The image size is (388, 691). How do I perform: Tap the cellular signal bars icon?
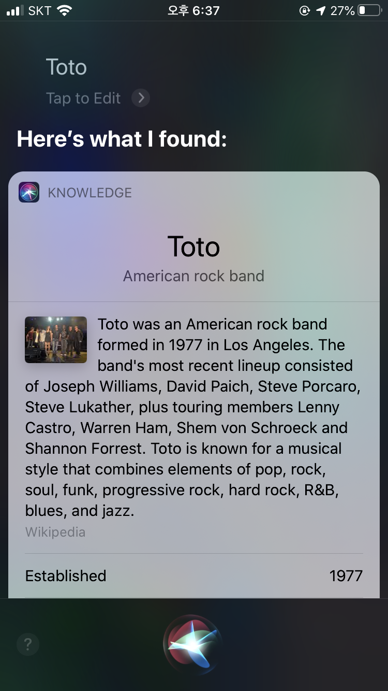16,10
